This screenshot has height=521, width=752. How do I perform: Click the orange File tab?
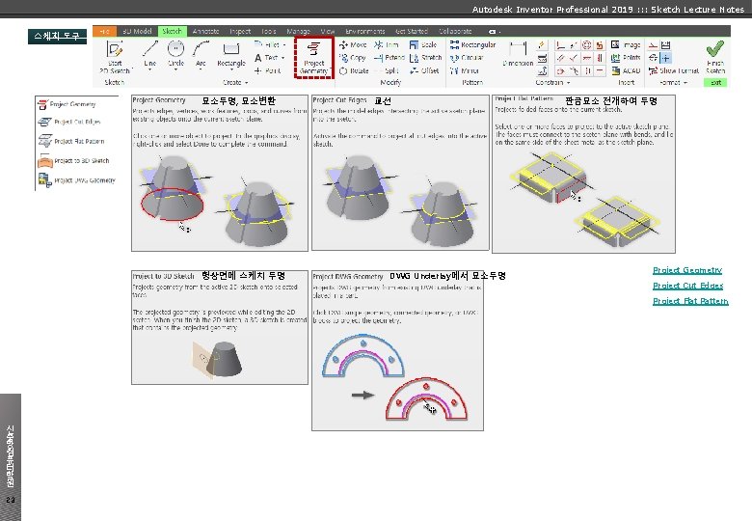pyautogui.click(x=104, y=31)
